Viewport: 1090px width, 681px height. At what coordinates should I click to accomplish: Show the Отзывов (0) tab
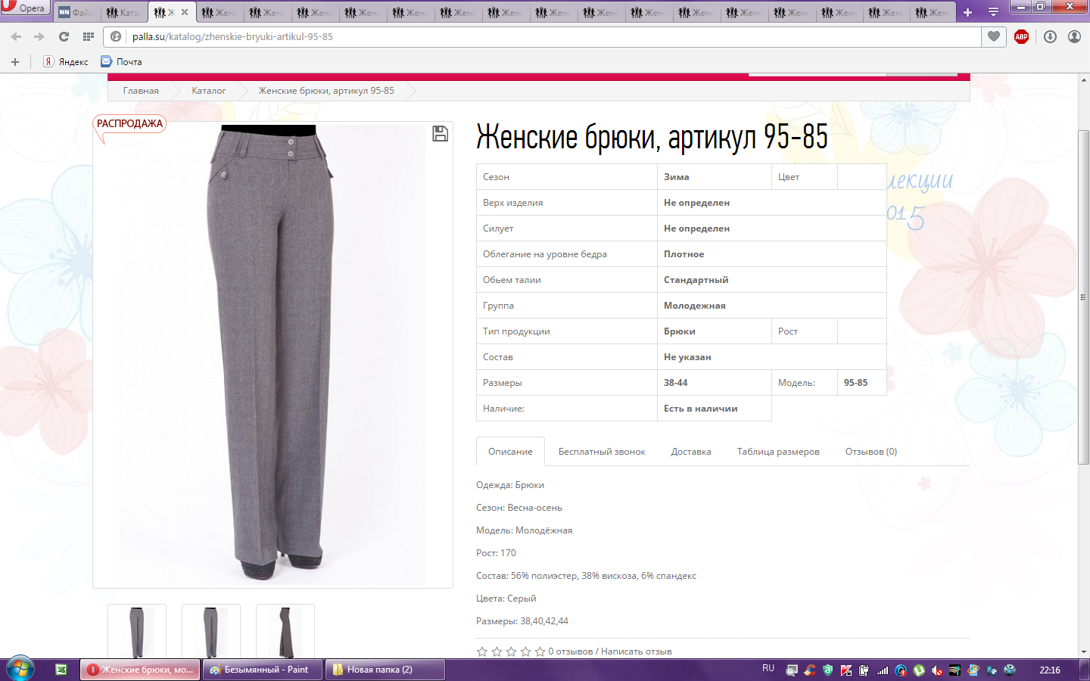[x=870, y=452]
